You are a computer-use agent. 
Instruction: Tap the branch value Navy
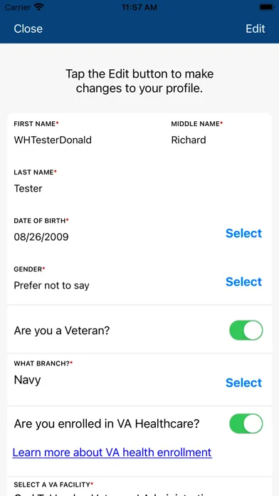tap(27, 380)
